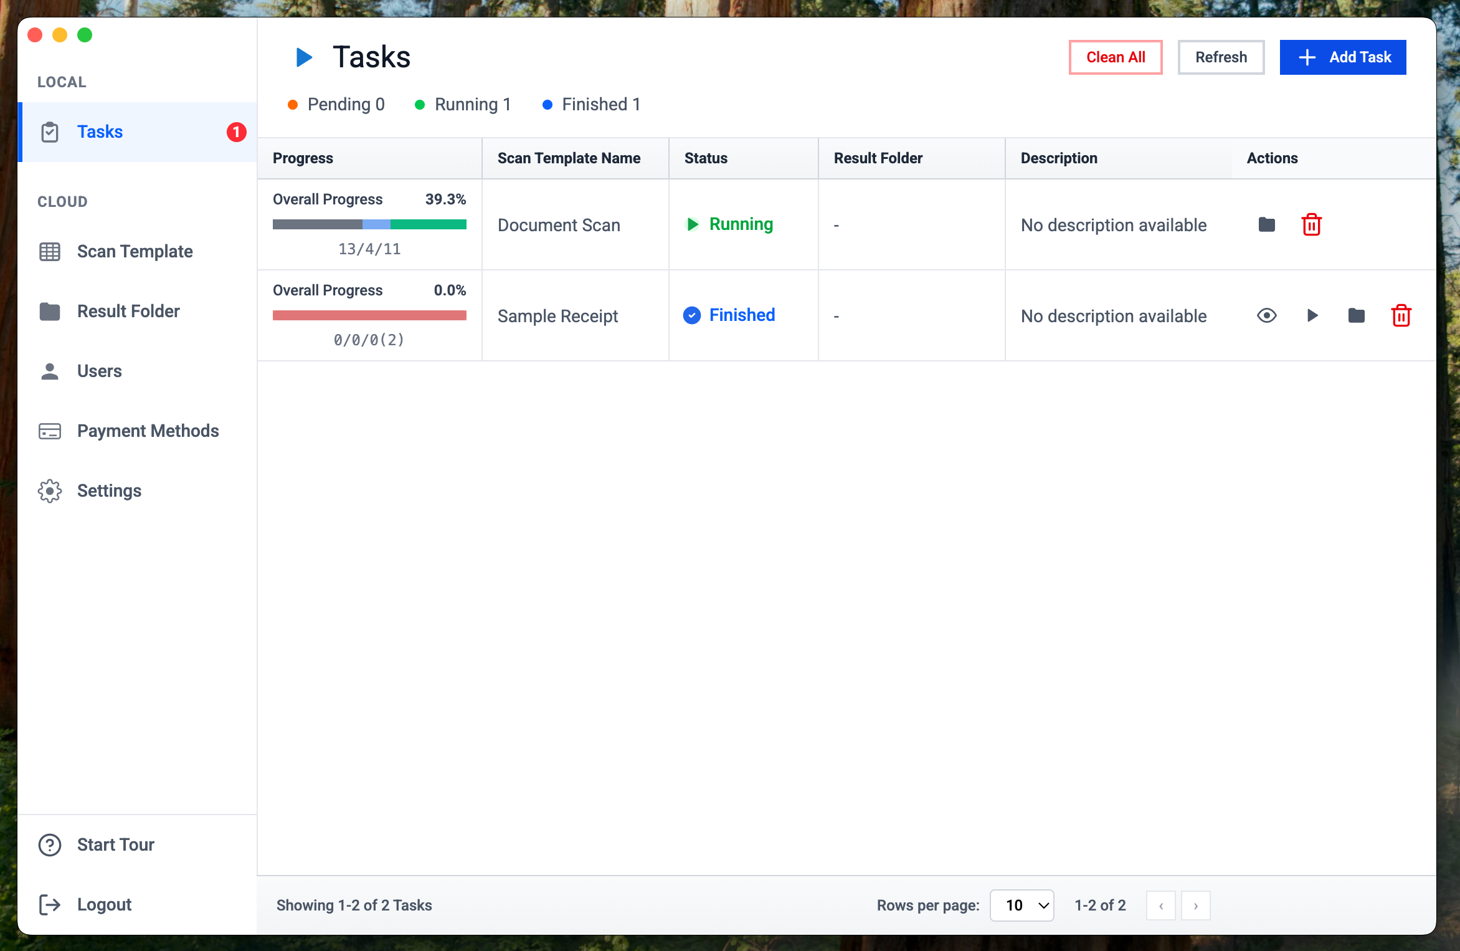This screenshot has height=951, width=1460.
Task: Open Settings via the gear icon
Action: click(50, 490)
